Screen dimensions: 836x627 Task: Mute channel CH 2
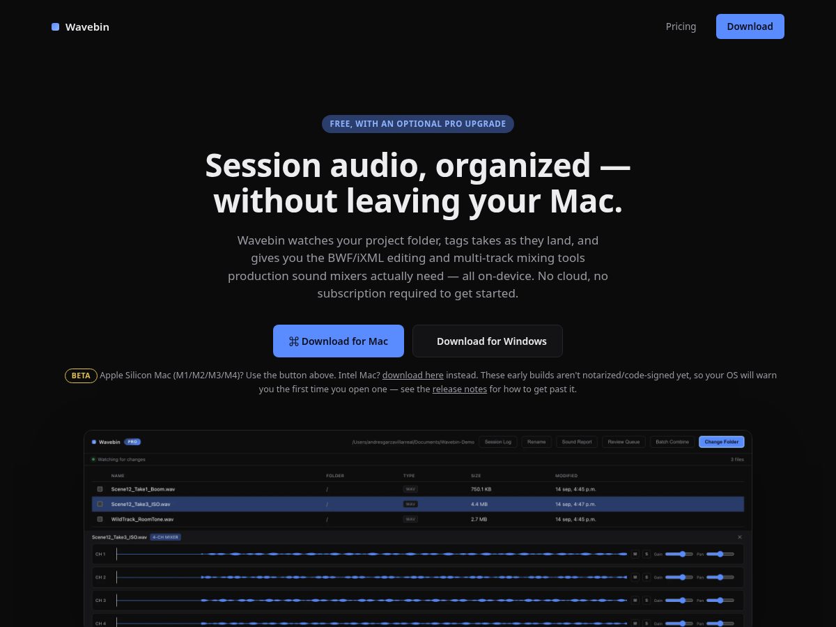635,578
